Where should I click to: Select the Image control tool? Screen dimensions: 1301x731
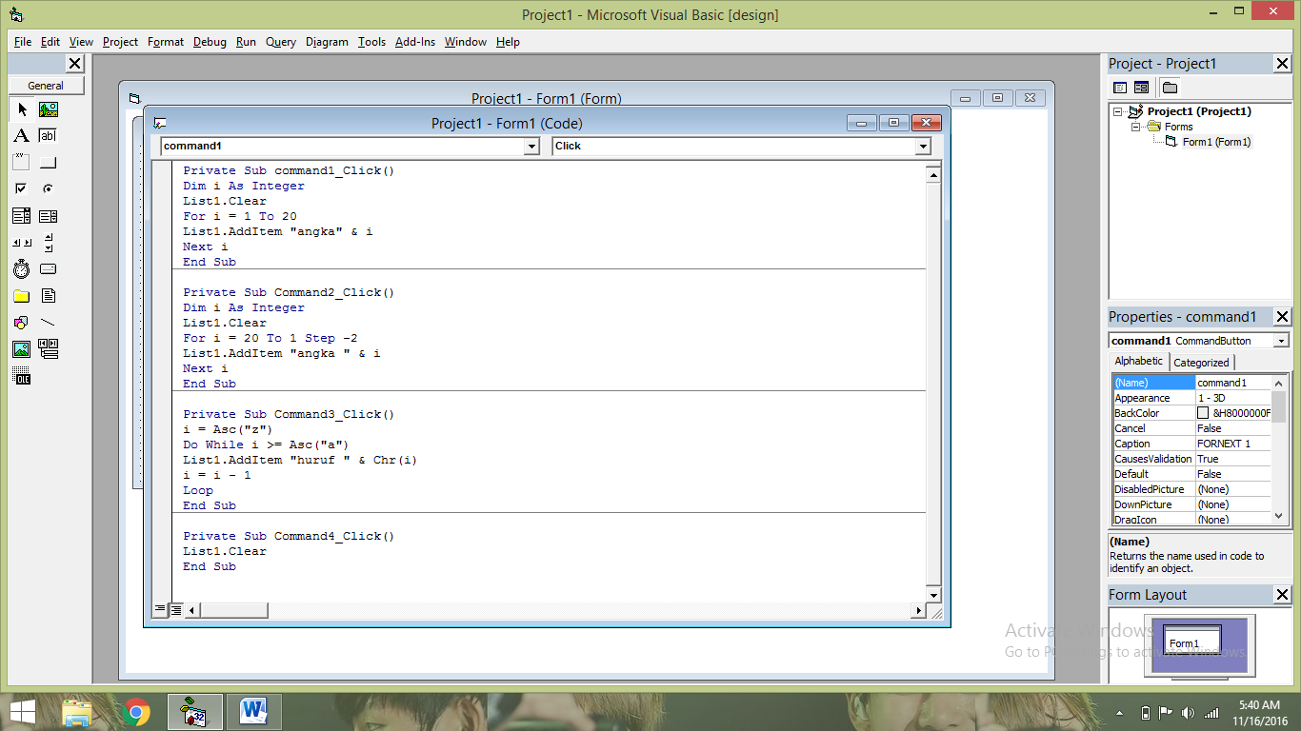[22, 348]
